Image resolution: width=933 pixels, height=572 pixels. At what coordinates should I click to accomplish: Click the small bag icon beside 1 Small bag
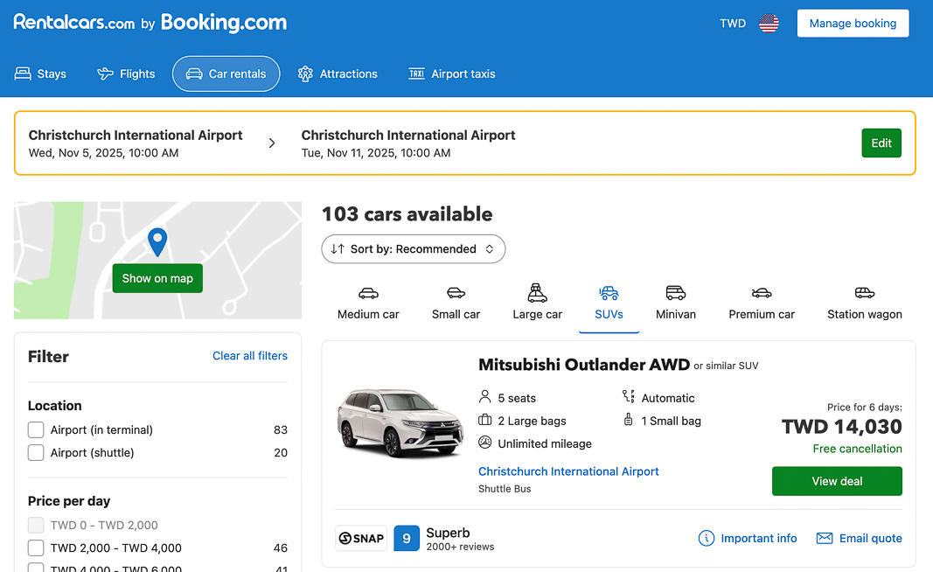628,420
